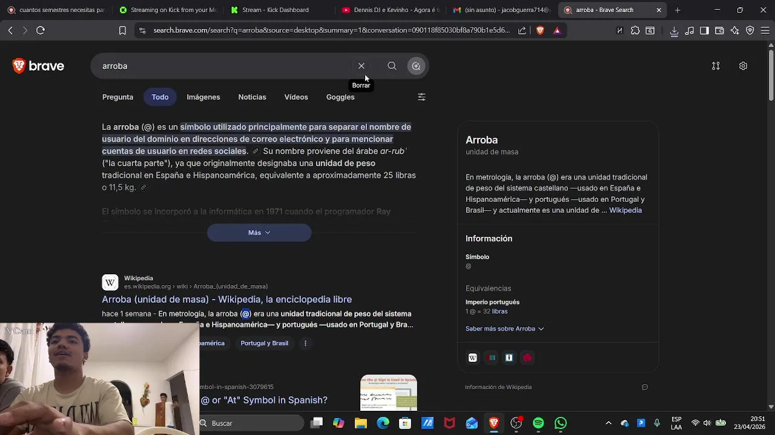
Task: Click the browser address bar URL
Action: coord(331,30)
